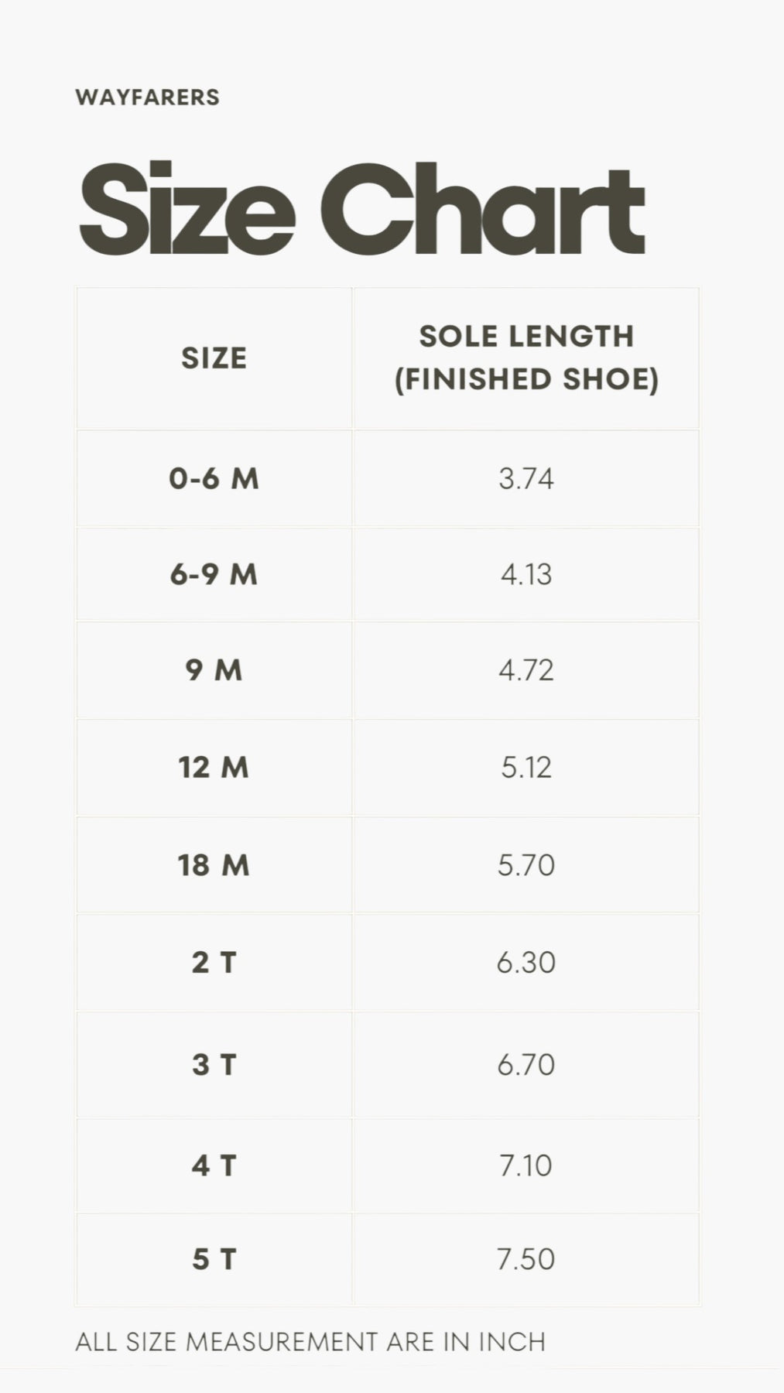The width and height of the screenshot is (784, 1393).
Task: Click the 5.70 sole length value
Action: pos(526,864)
